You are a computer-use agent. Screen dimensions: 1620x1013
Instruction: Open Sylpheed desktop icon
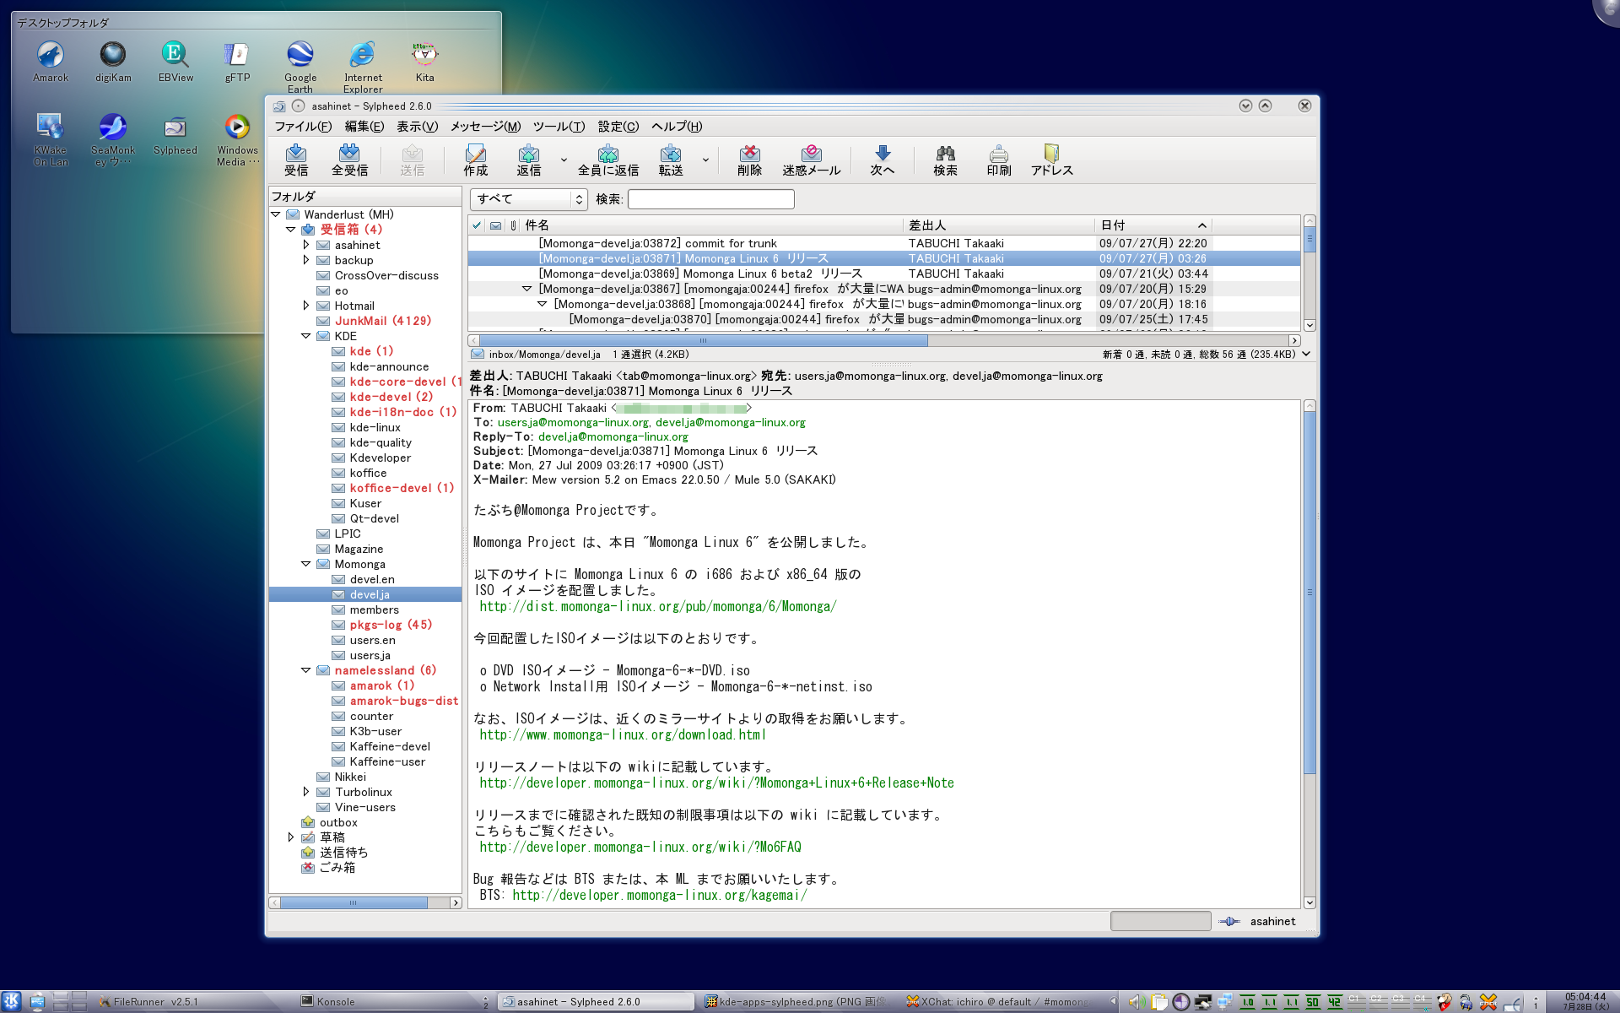[175, 135]
